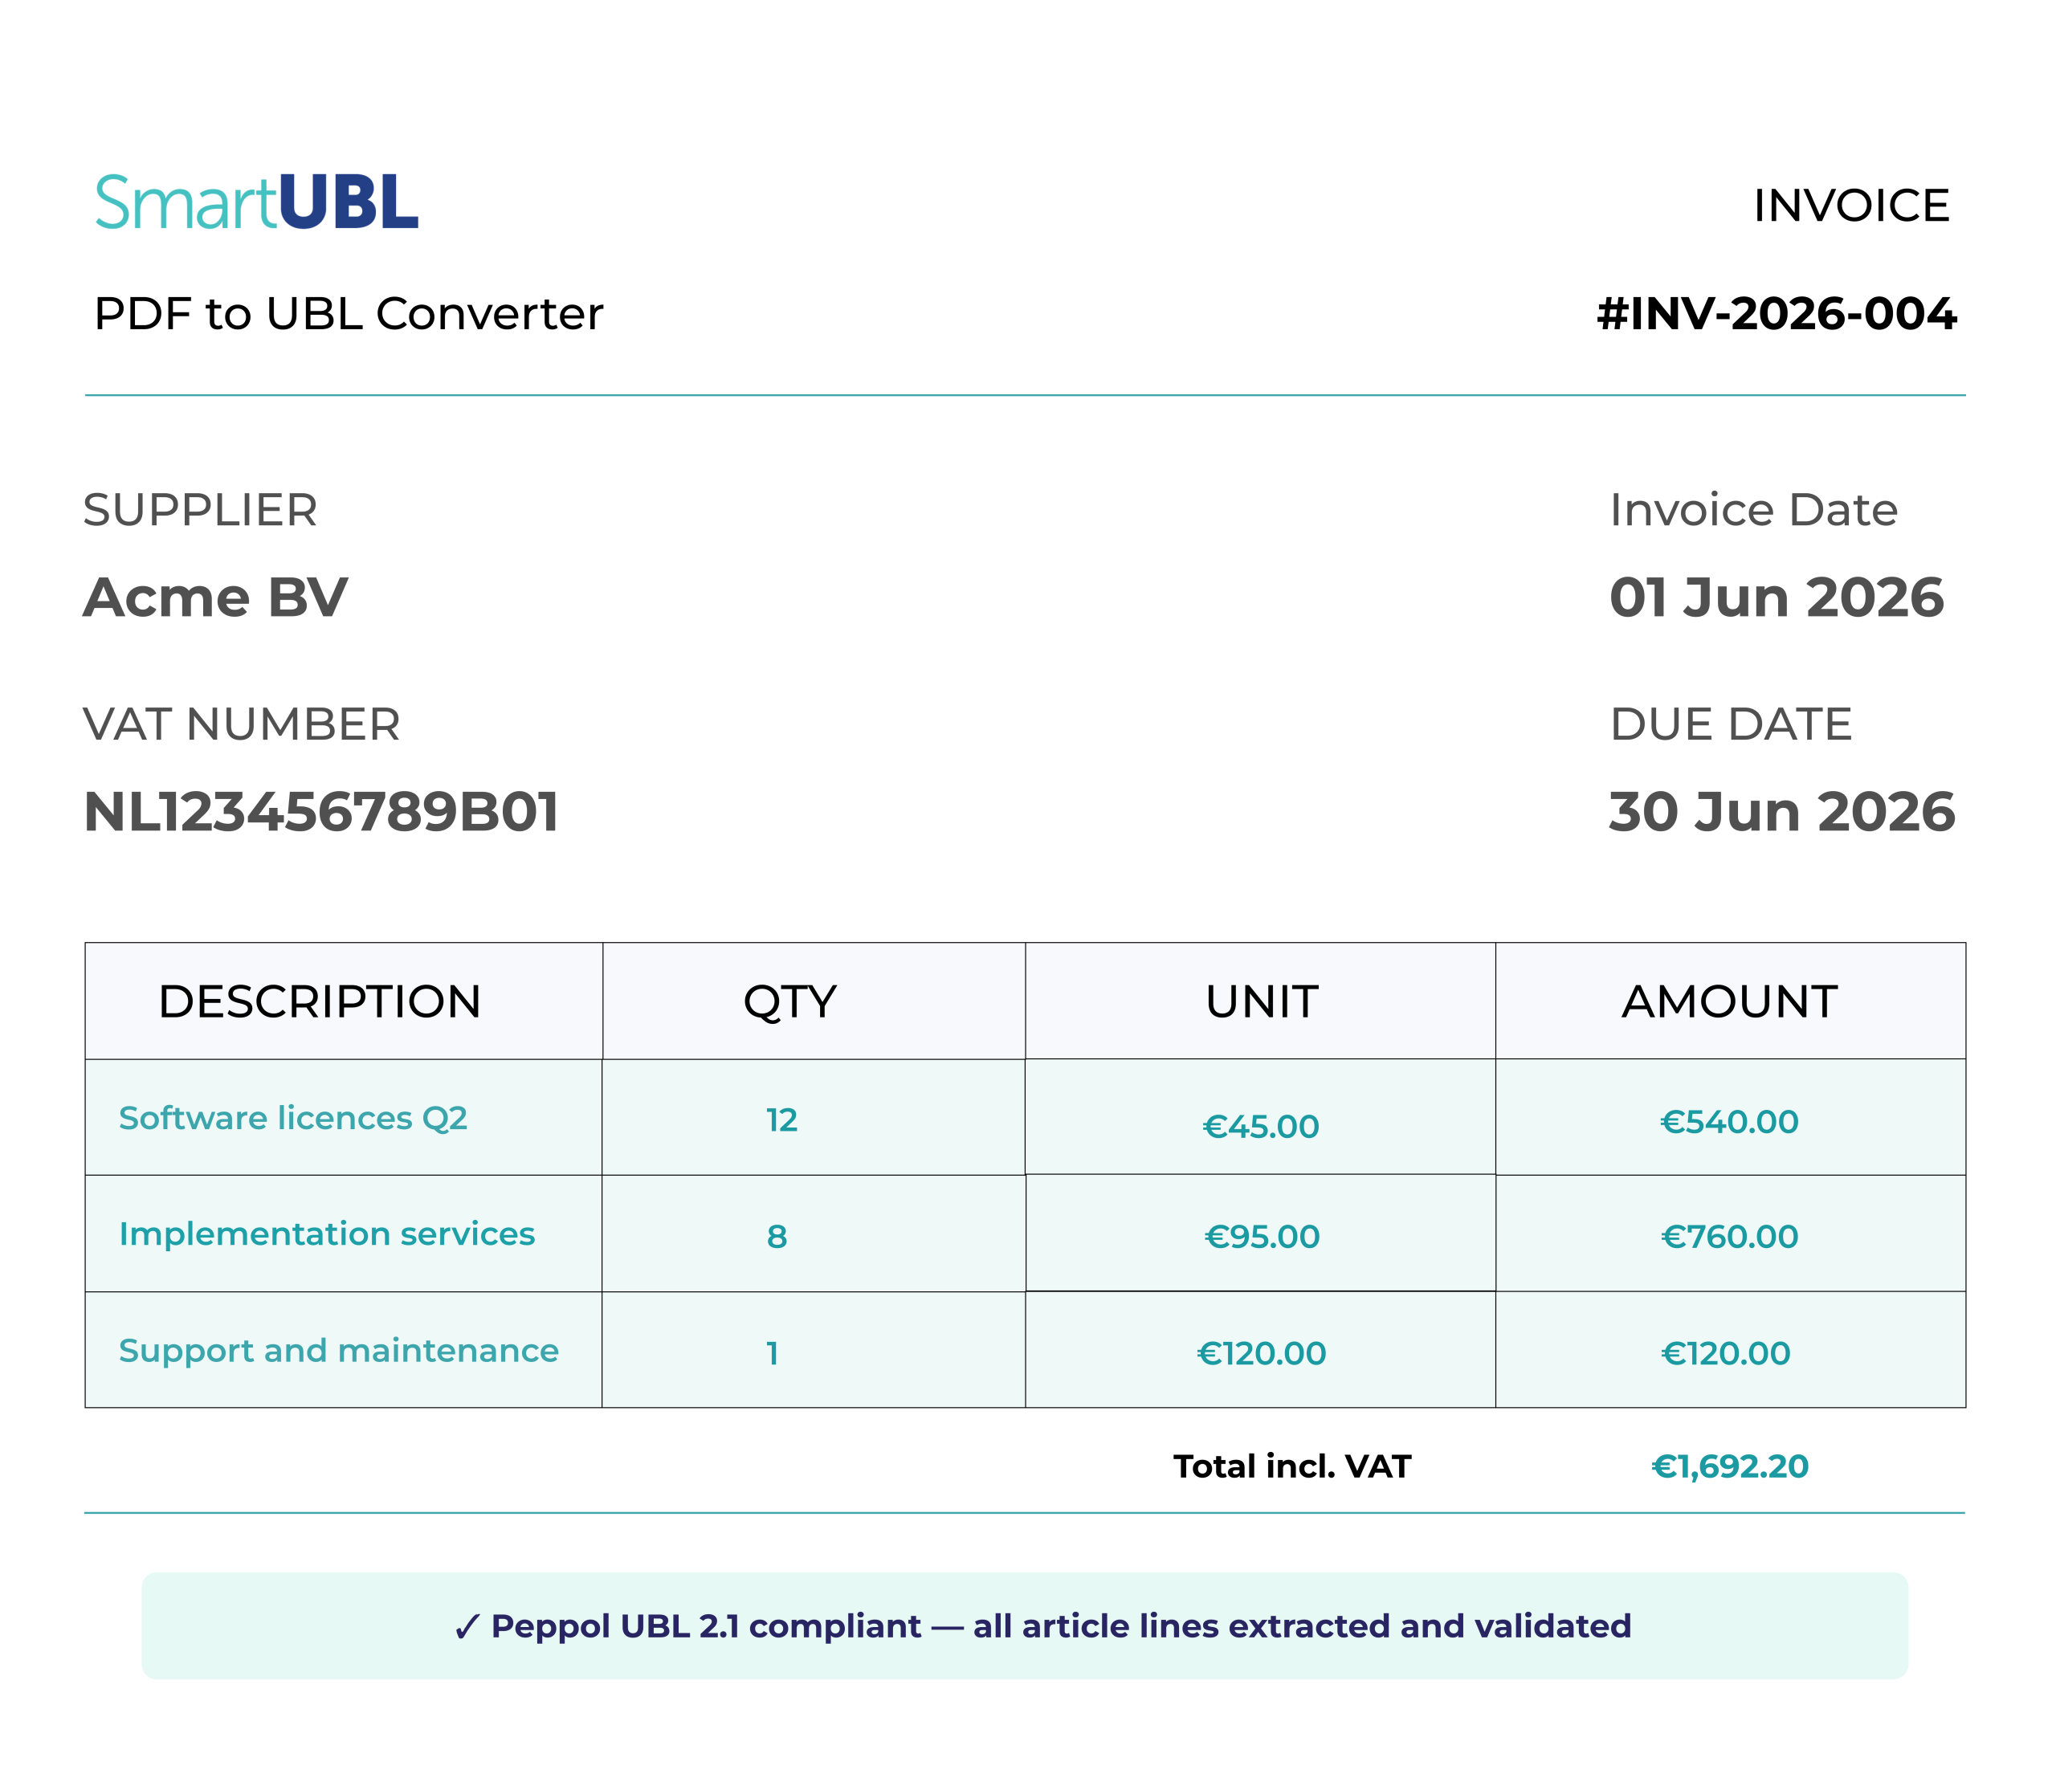Viewport: 2056px width, 1778px height.
Task: Select the Implementation services line
Action: coord(1025,1234)
